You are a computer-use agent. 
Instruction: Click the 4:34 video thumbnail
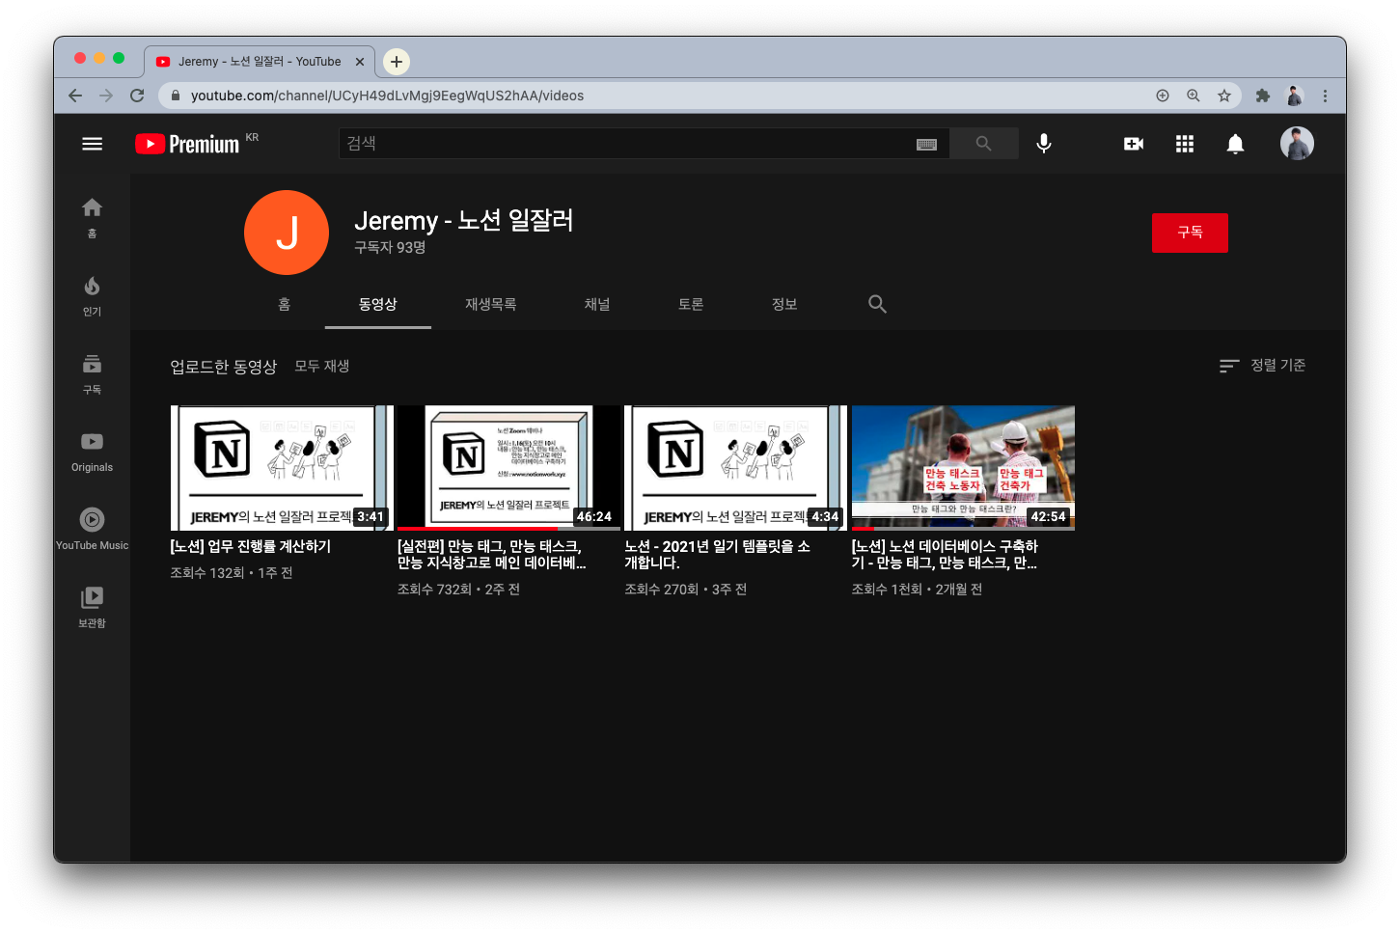click(x=735, y=468)
